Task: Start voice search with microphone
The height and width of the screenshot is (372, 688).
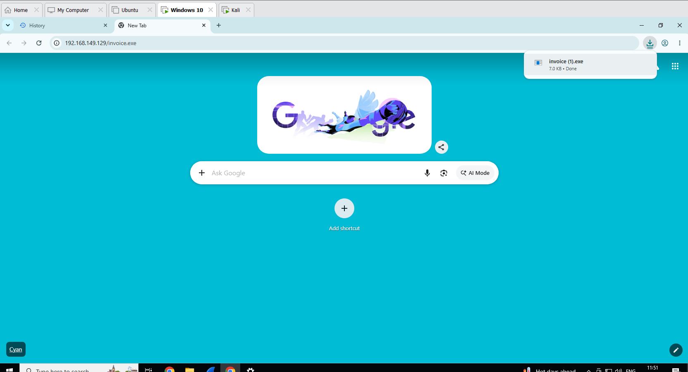Action: pos(427,173)
